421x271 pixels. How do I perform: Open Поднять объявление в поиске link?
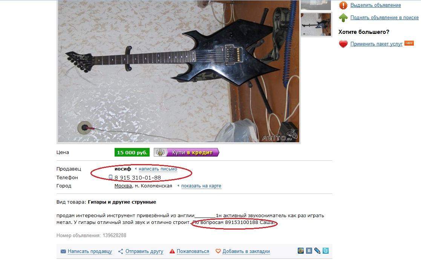point(384,18)
